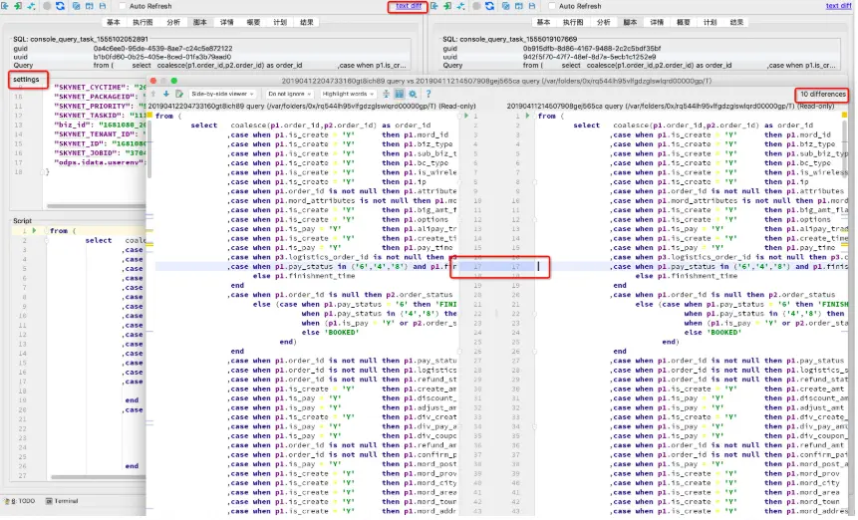The image size is (858, 520).
Task: Click "odps.idata.userenv" line in settings editor
Action: pyautogui.click(x=100, y=162)
